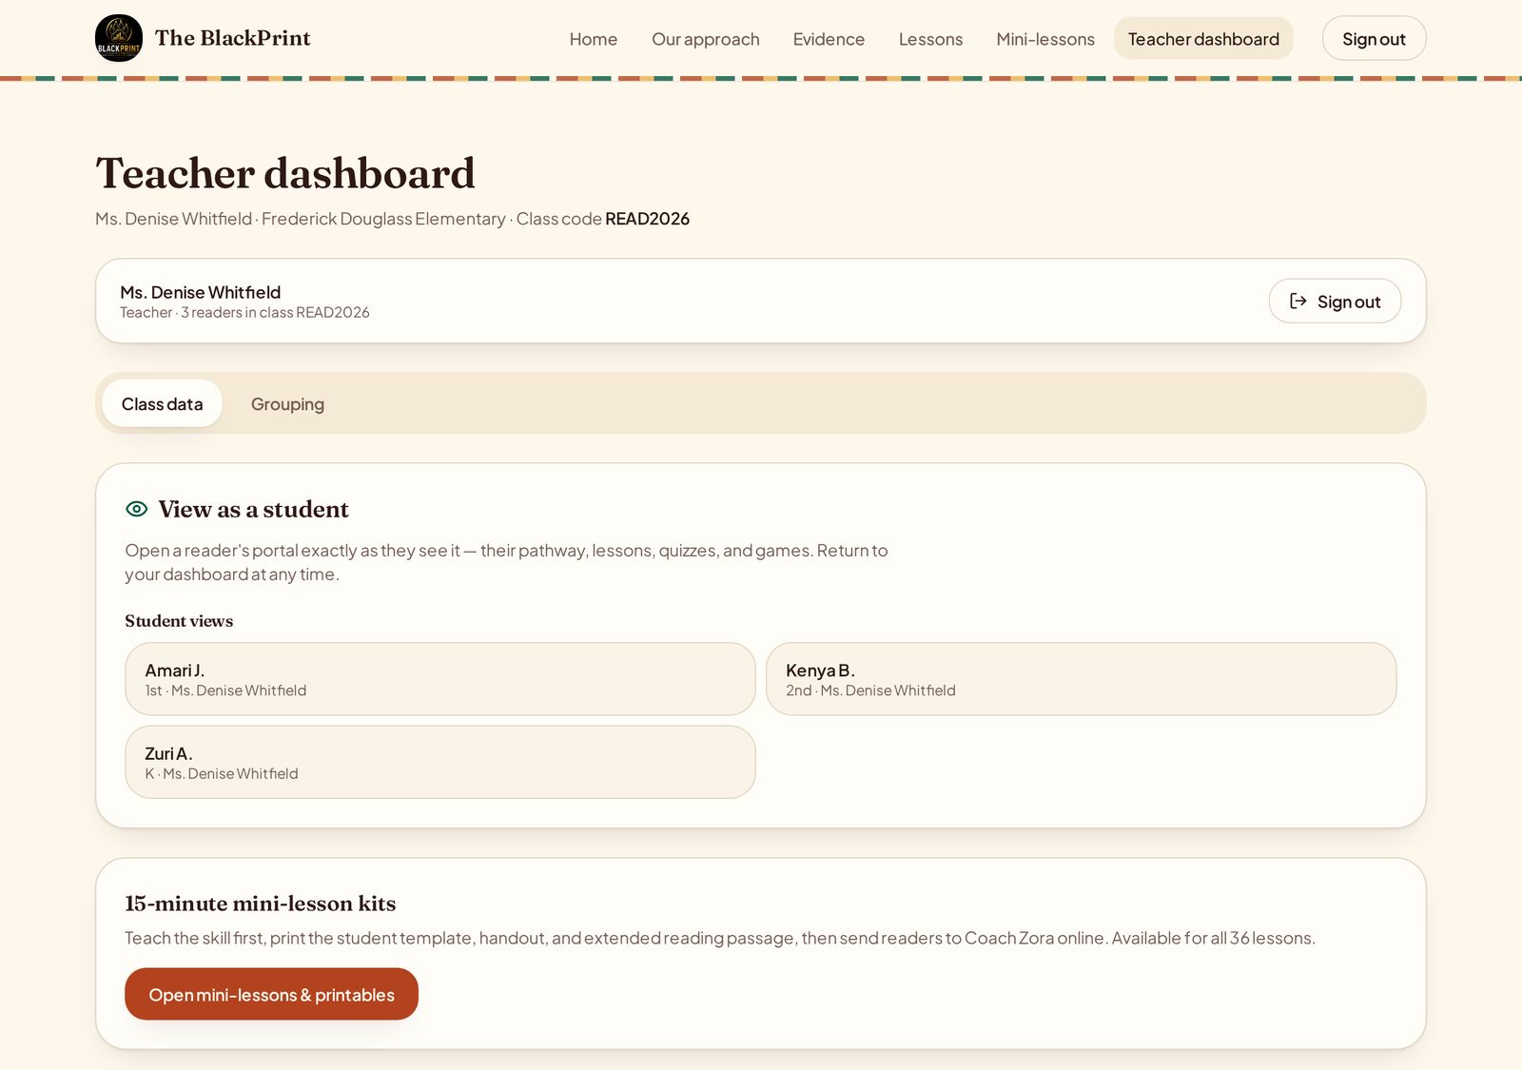Click 15-minute mini-lesson kits heading

(x=260, y=904)
